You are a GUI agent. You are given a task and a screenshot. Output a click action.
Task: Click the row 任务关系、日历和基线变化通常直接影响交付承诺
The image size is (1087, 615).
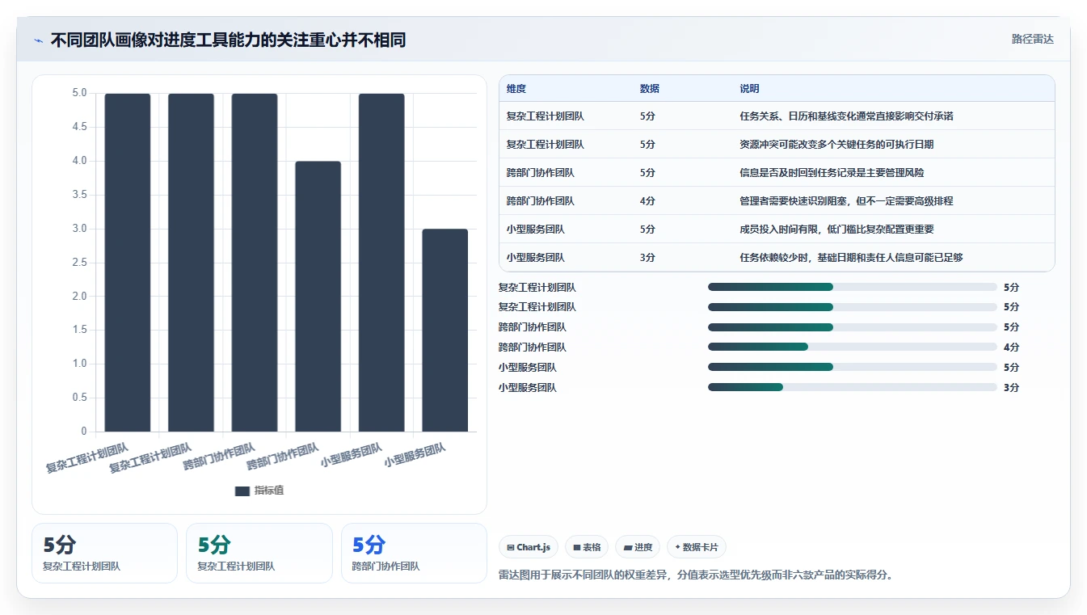pos(777,116)
